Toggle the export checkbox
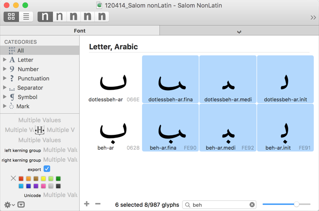 tap(47, 169)
